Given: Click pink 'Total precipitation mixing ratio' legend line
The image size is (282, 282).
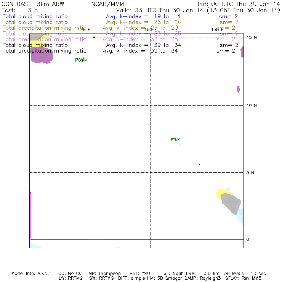Looking at the screenshot, I should [x=44, y=39].
